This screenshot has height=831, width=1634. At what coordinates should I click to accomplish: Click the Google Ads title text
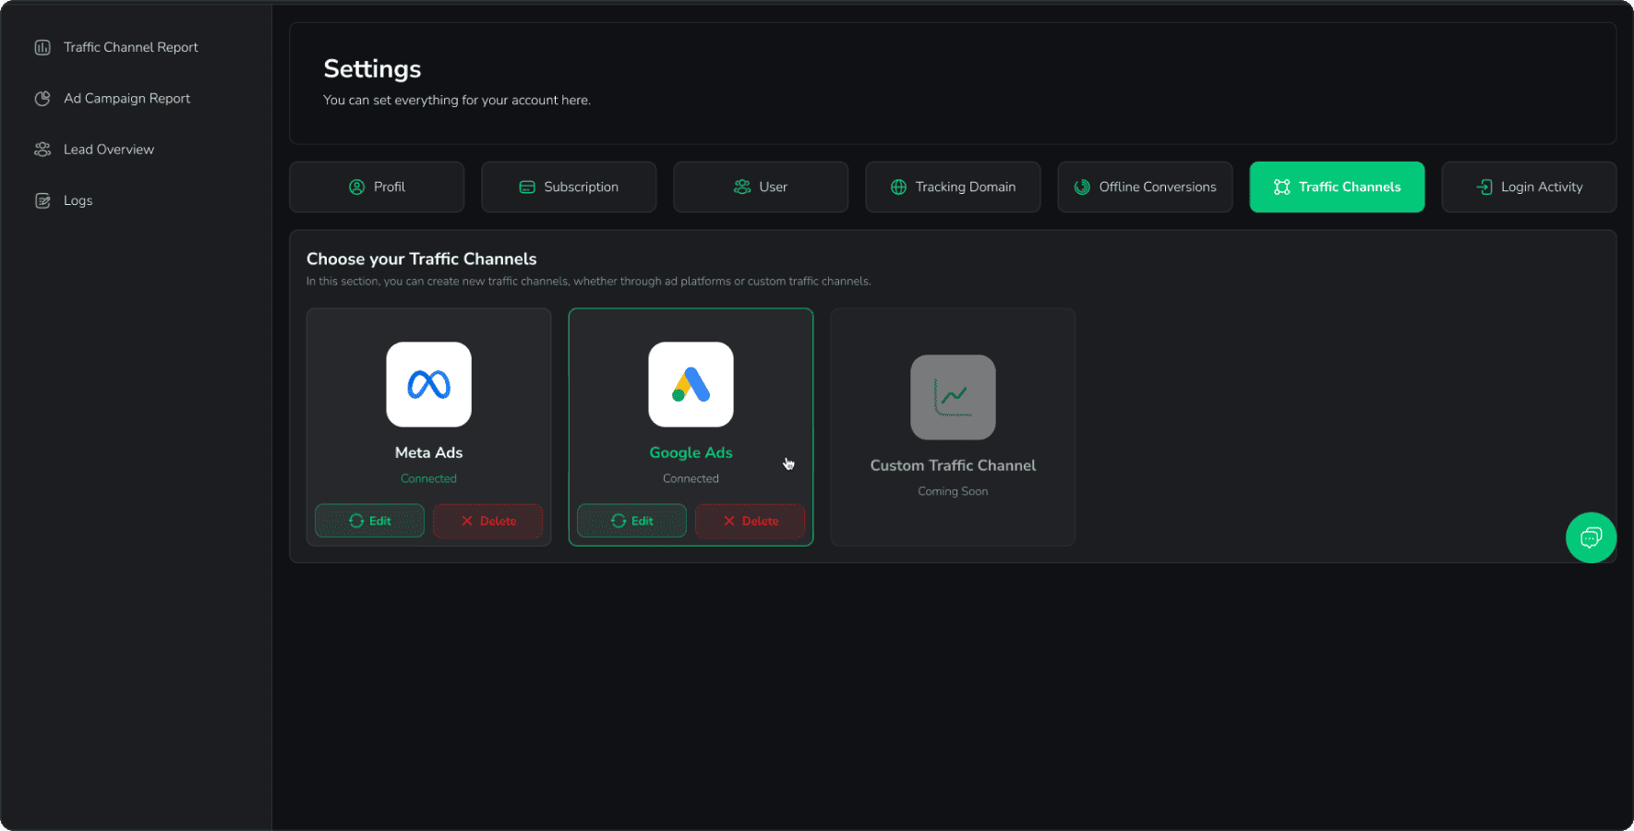[691, 452]
